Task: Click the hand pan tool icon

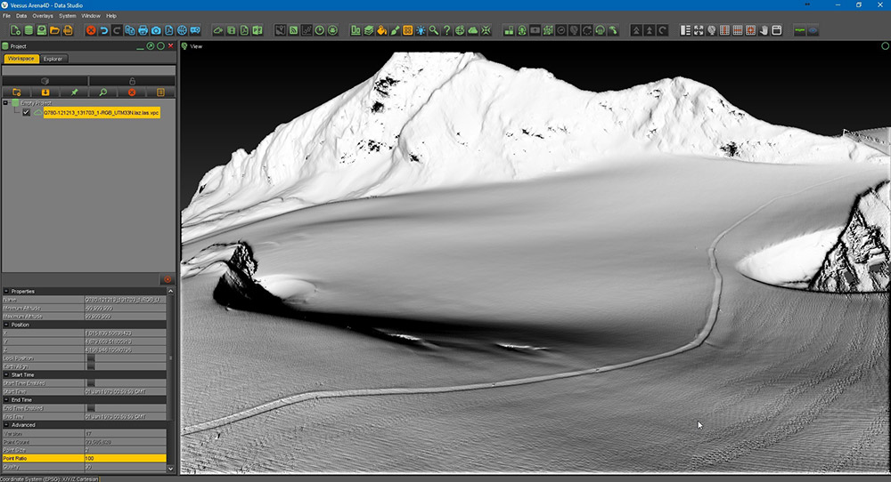Action: click(764, 30)
